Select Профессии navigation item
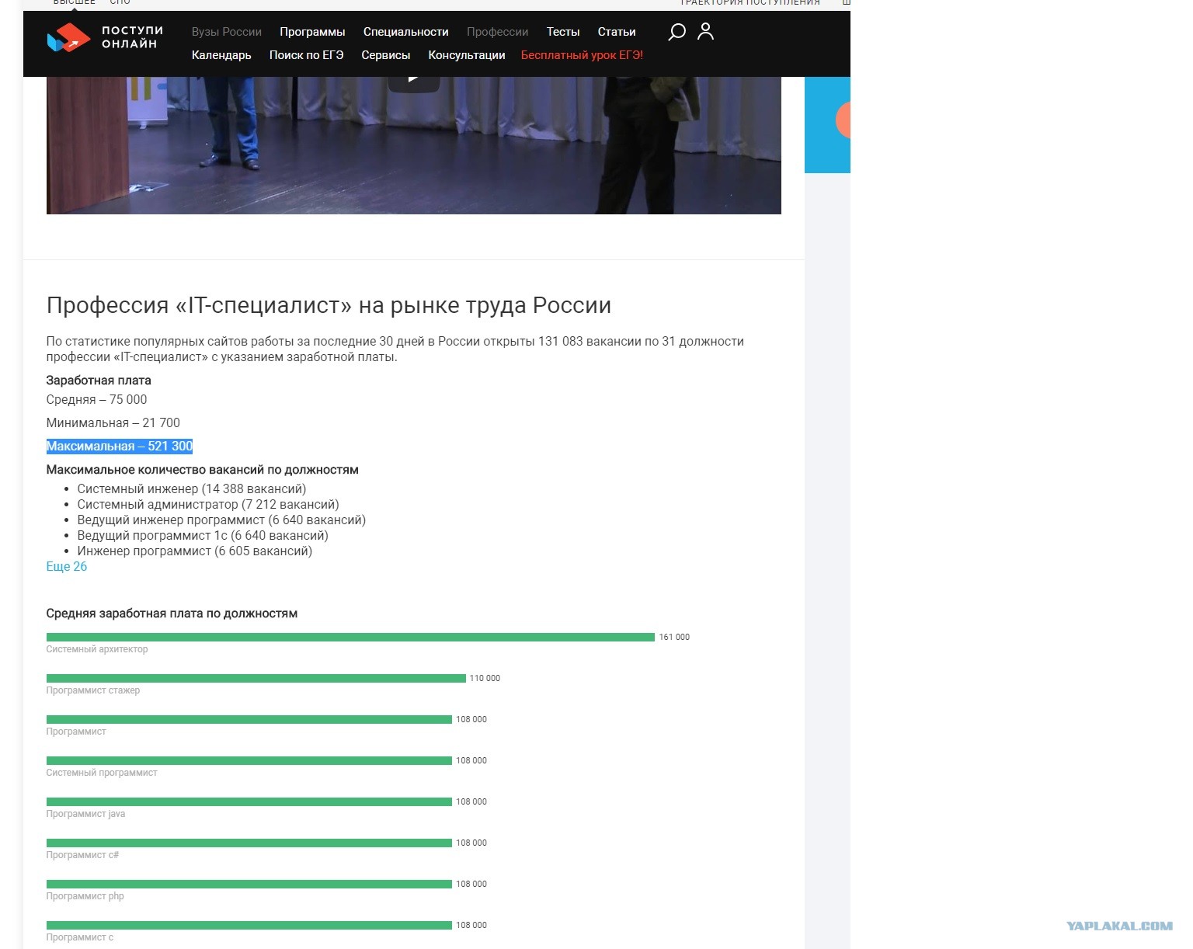Viewport: 1193px width, 949px height. 497,32
